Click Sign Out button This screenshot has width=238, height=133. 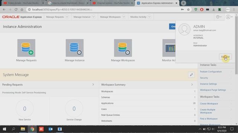(x=225, y=57)
